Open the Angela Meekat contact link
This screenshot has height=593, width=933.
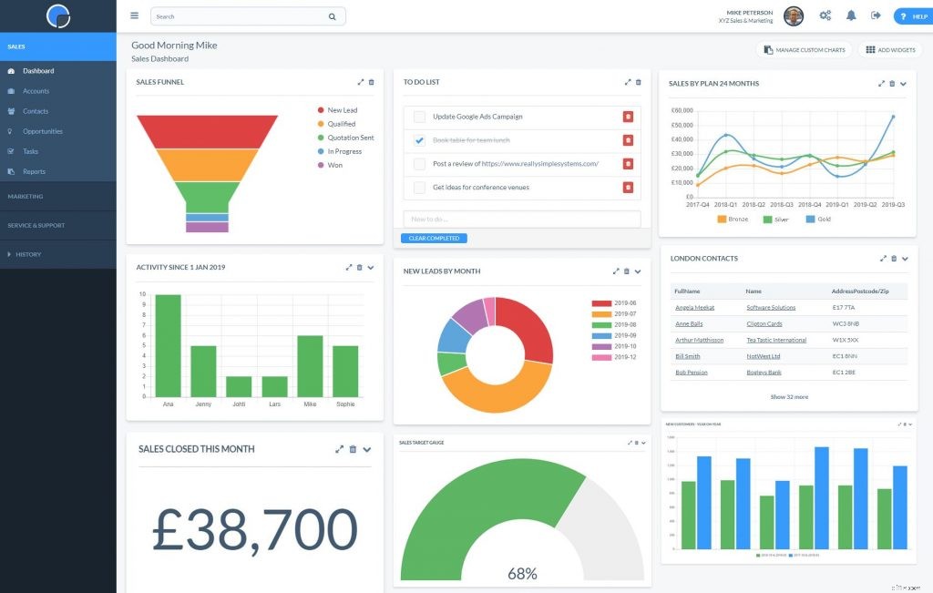click(695, 307)
